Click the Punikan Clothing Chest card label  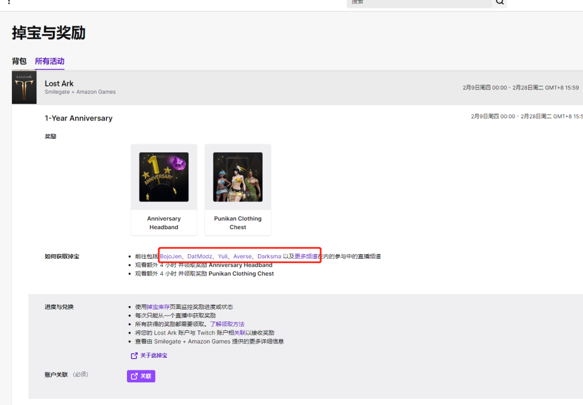click(237, 223)
